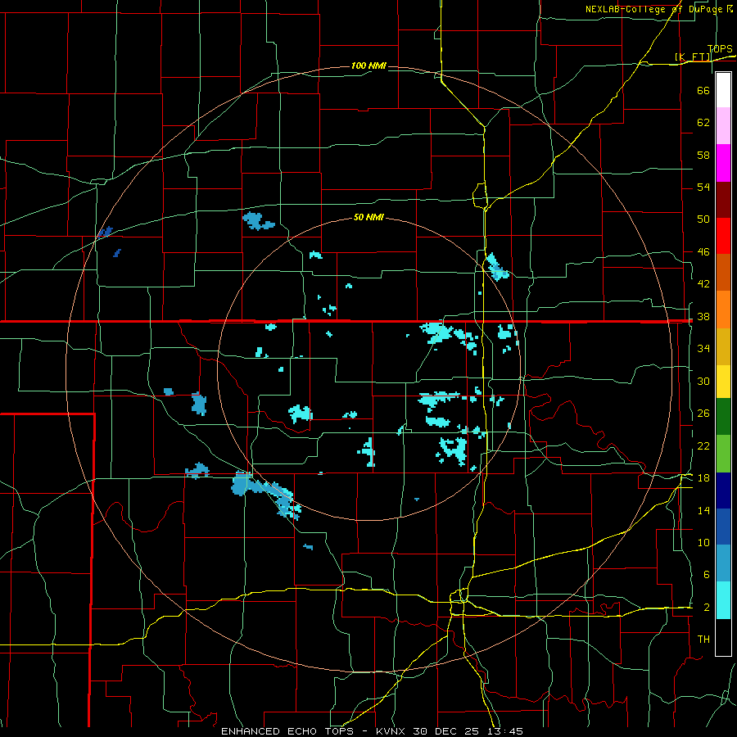Click the "30" legend value

[703, 381]
